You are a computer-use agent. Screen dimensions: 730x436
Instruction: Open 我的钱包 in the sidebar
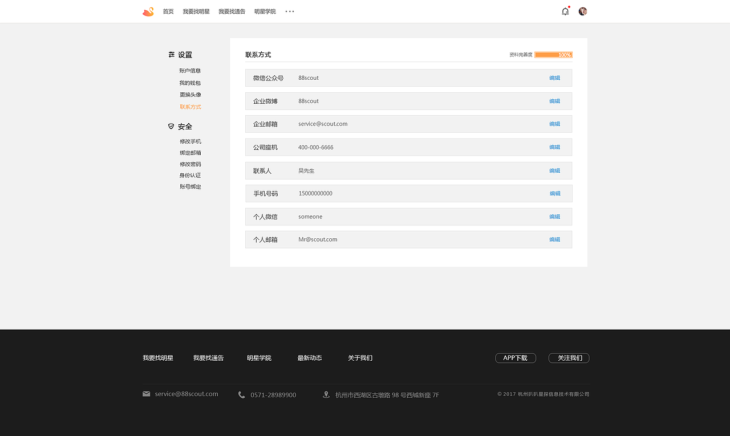(x=190, y=83)
